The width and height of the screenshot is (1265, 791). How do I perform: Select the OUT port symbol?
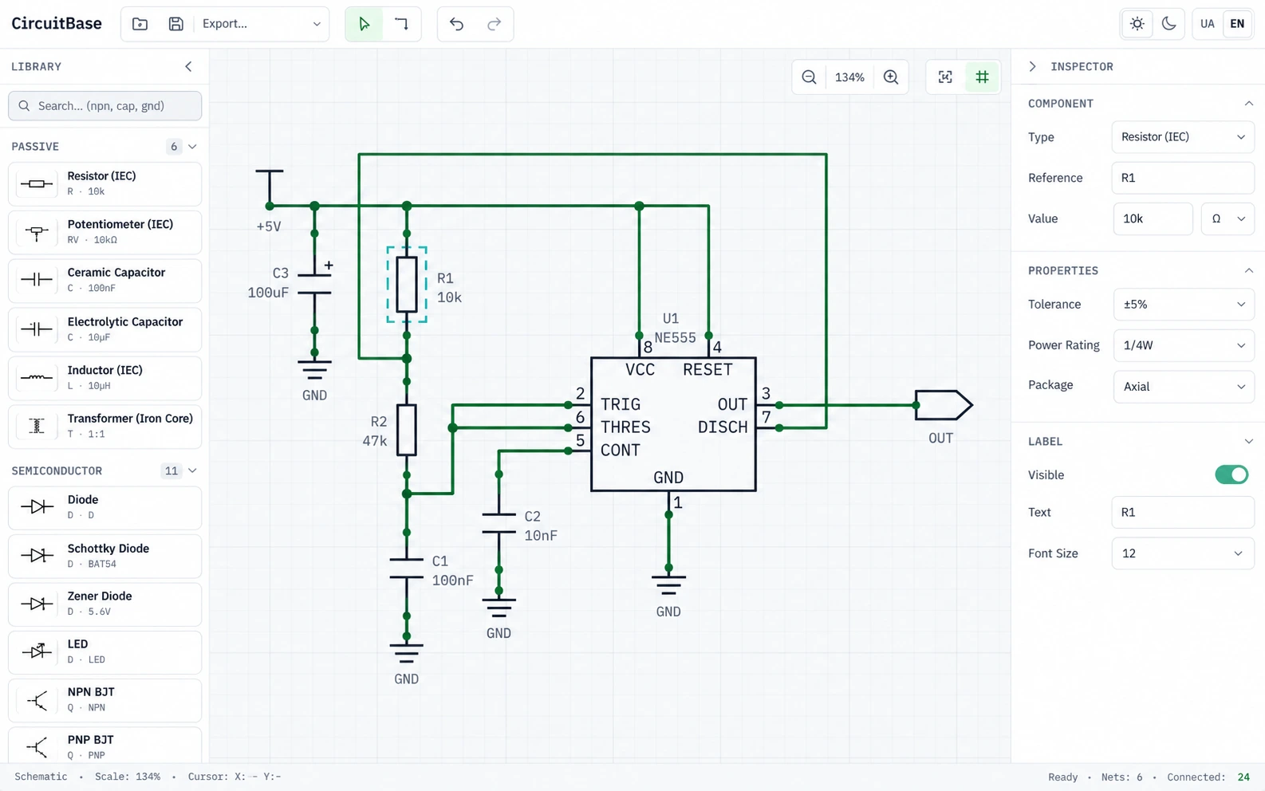coord(944,405)
